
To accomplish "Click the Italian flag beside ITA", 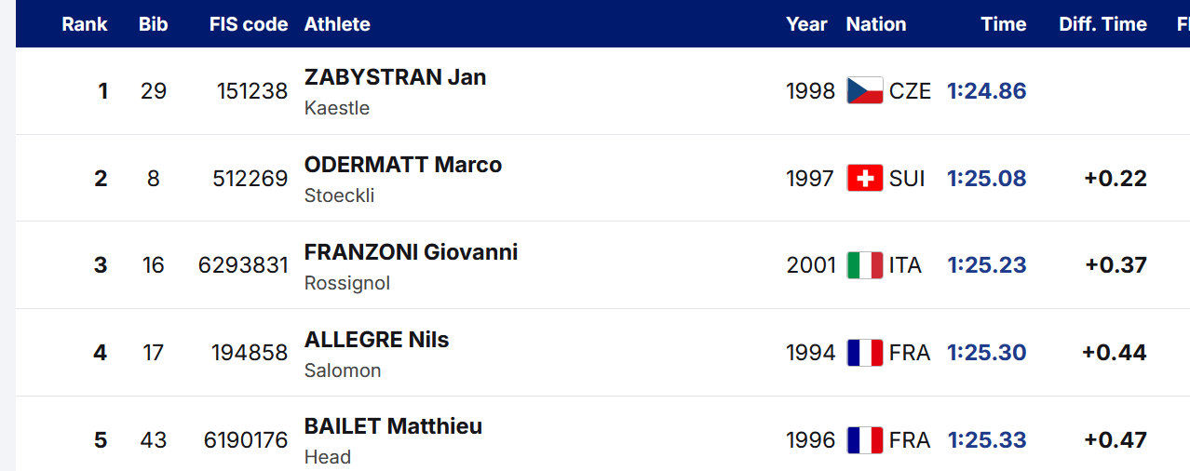I will [864, 265].
